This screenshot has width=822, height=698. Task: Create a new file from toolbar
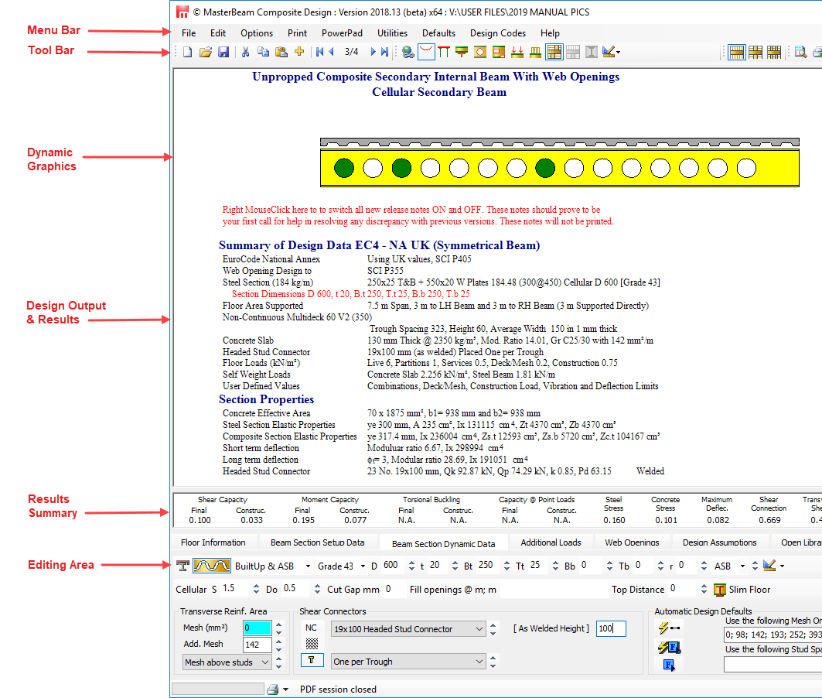(186, 53)
